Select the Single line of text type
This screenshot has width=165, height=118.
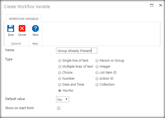(60, 61)
